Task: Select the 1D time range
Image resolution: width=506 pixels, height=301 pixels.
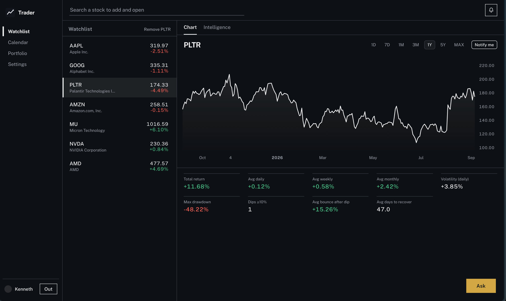Action: [373, 45]
